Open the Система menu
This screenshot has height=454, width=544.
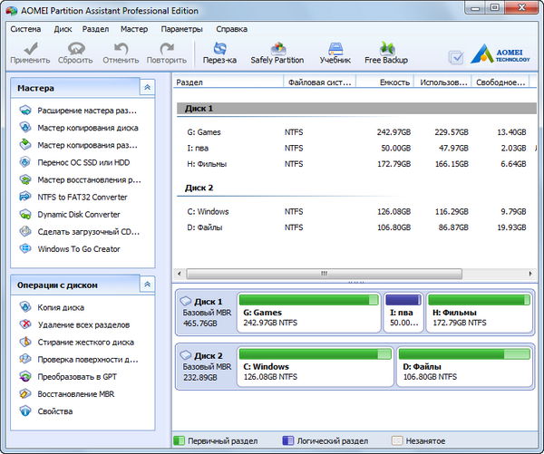tap(25, 28)
